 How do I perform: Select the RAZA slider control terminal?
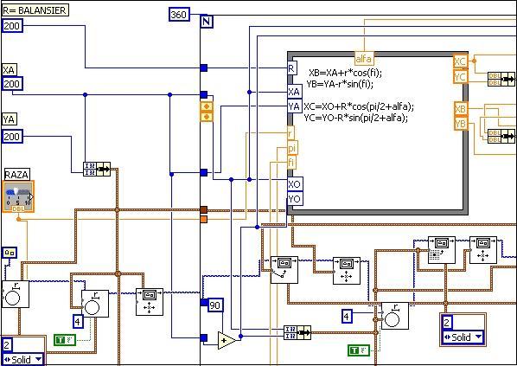pos(18,196)
